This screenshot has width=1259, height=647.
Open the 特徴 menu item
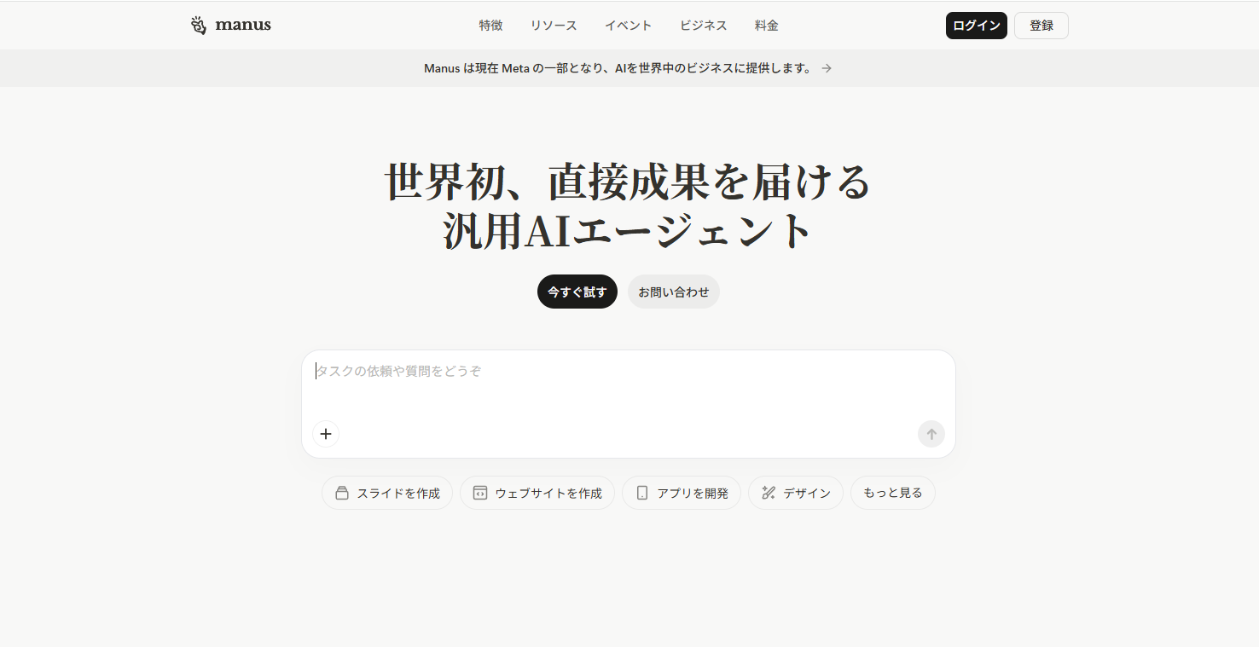point(490,26)
